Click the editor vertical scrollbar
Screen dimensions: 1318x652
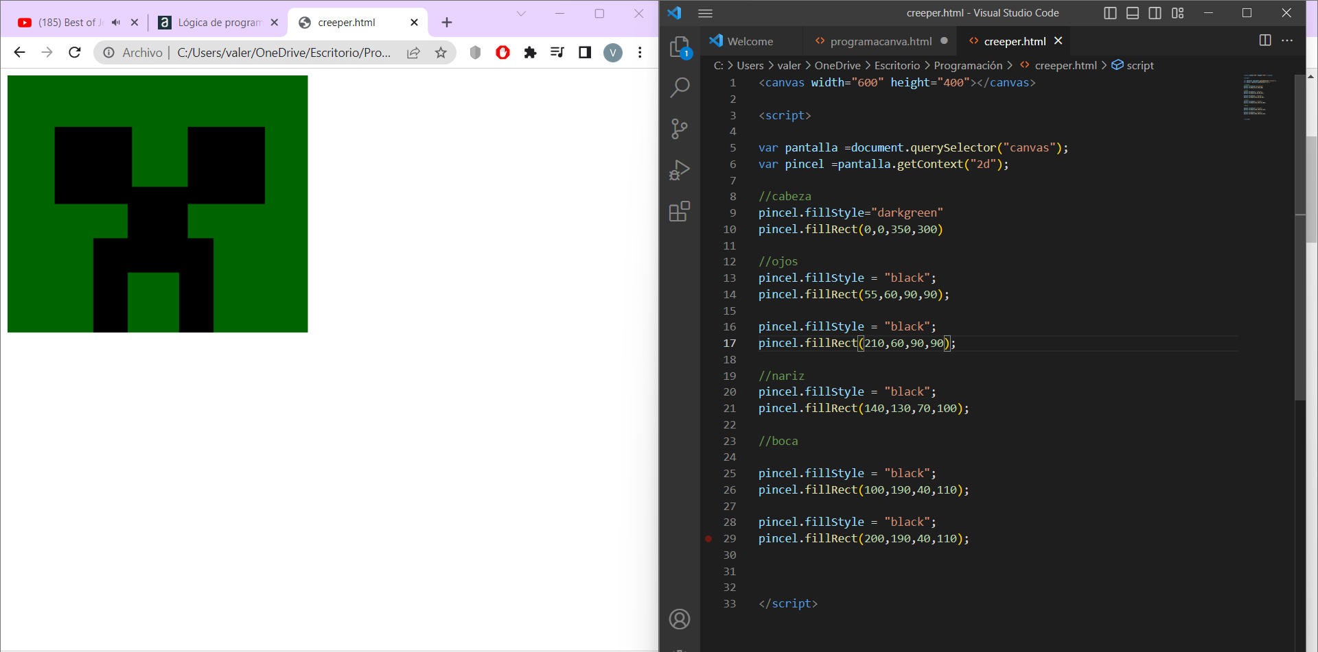(1300, 237)
